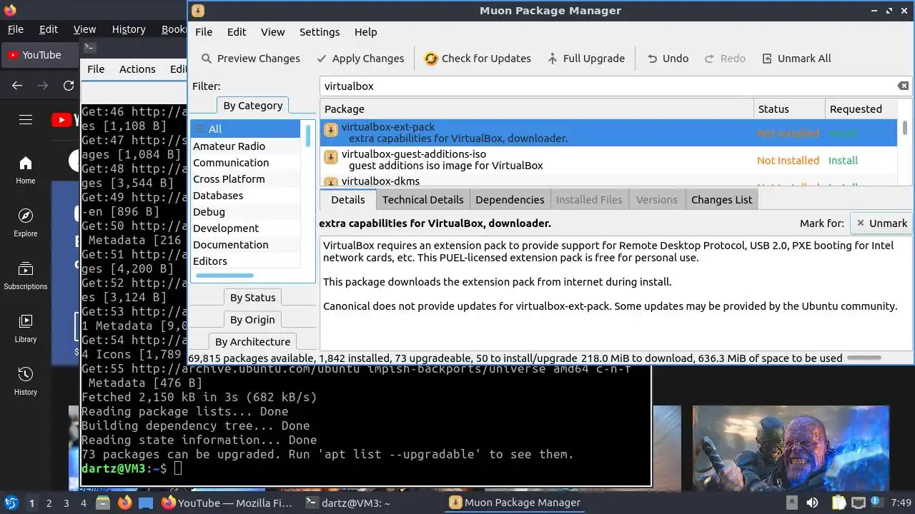Open the YouTube guide hamburger menu

click(x=26, y=120)
